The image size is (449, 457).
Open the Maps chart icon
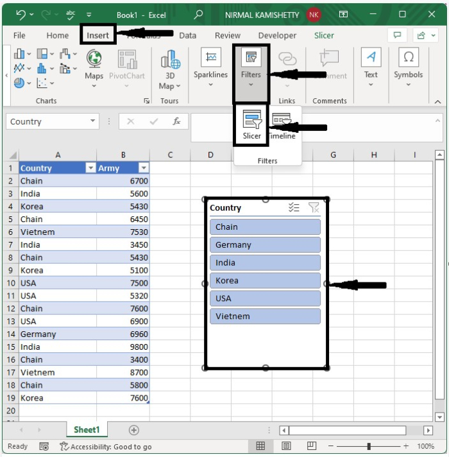click(94, 58)
